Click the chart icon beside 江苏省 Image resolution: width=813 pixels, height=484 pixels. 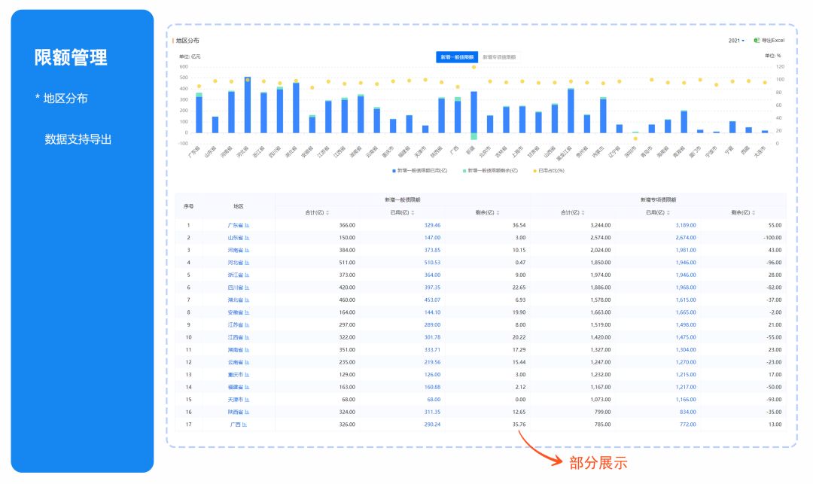pyautogui.click(x=247, y=324)
